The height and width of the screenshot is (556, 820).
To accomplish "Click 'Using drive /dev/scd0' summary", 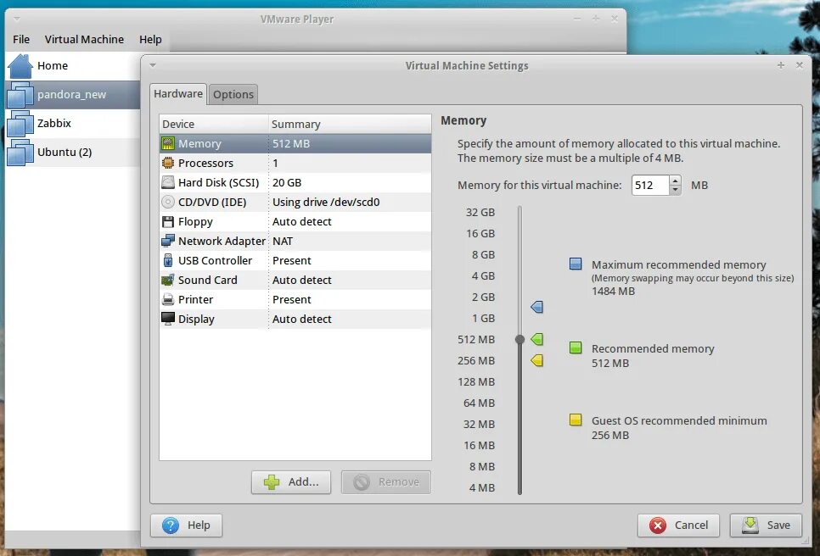I will click(326, 202).
